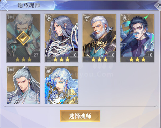The height and width of the screenshot is (128, 161).
Task: Click the wing class icon on blue-haired card
Action: [49, 70]
